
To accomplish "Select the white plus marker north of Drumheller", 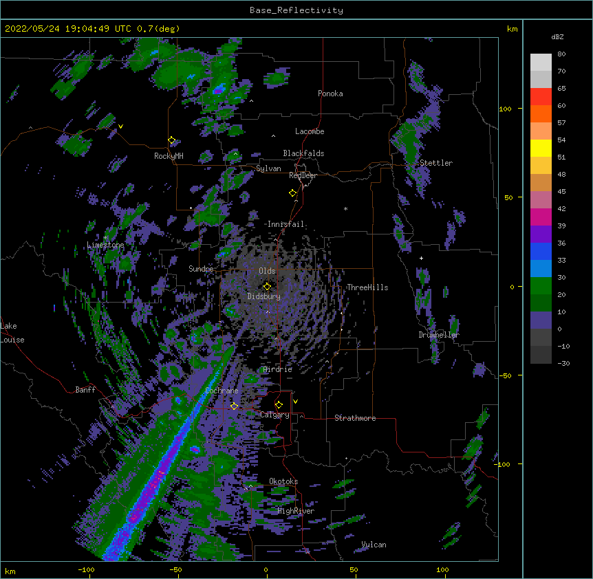I will coord(421,258).
